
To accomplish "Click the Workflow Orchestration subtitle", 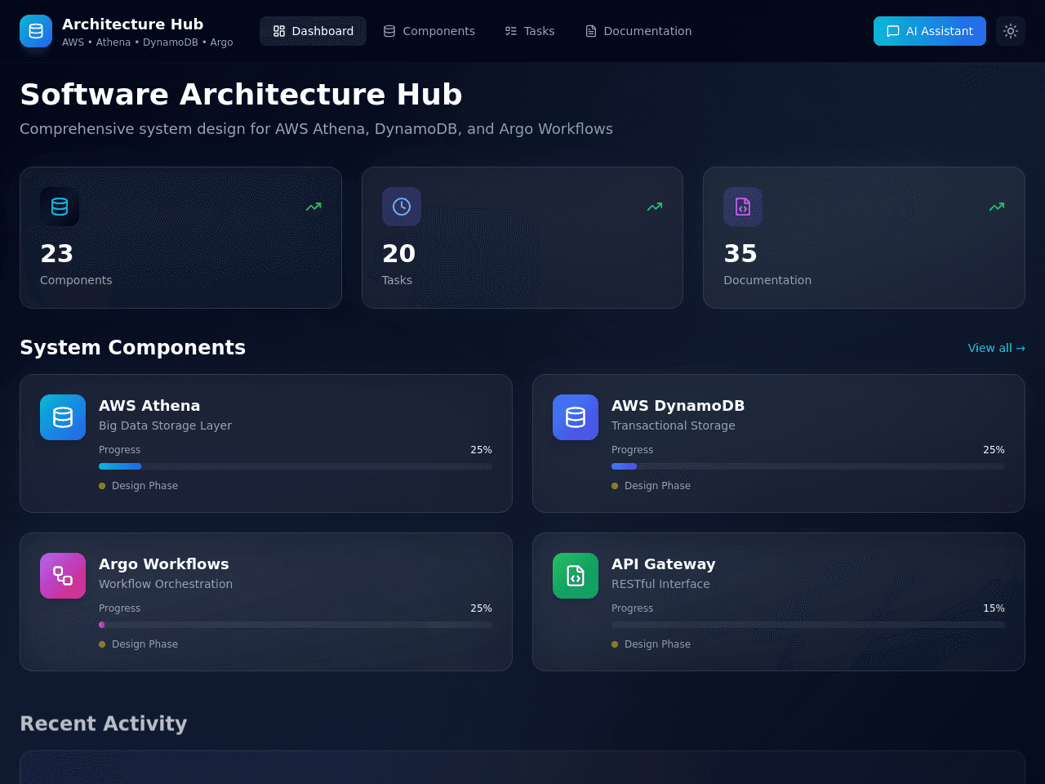I will coord(166,584).
